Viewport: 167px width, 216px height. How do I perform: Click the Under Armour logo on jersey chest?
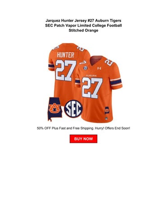[99, 68]
